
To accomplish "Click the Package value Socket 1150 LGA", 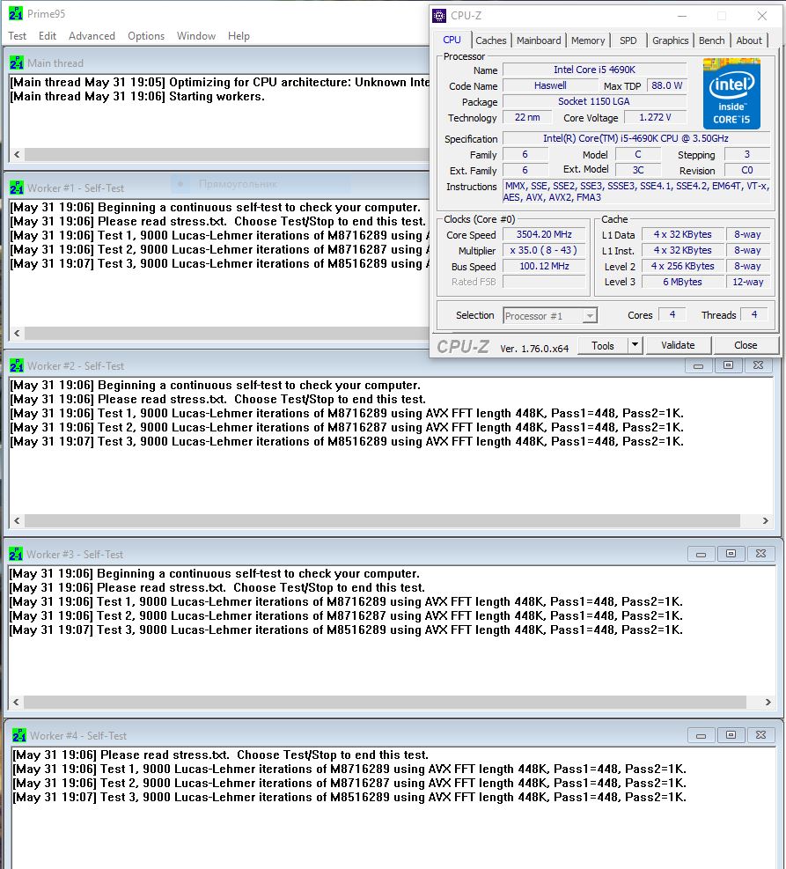I will (x=594, y=102).
